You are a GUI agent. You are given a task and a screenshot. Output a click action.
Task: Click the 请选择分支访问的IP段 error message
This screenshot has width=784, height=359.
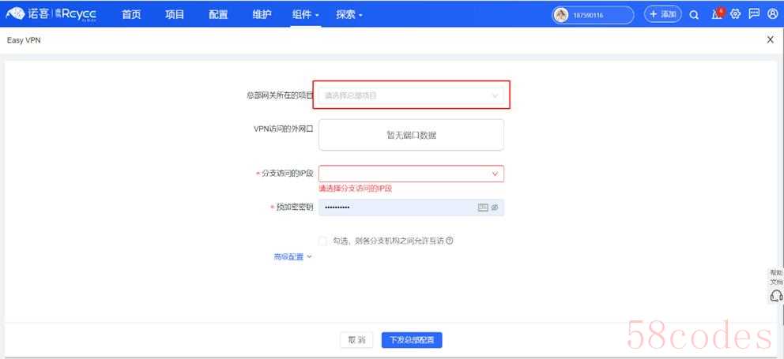pyautogui.click(x=356, y=189)
